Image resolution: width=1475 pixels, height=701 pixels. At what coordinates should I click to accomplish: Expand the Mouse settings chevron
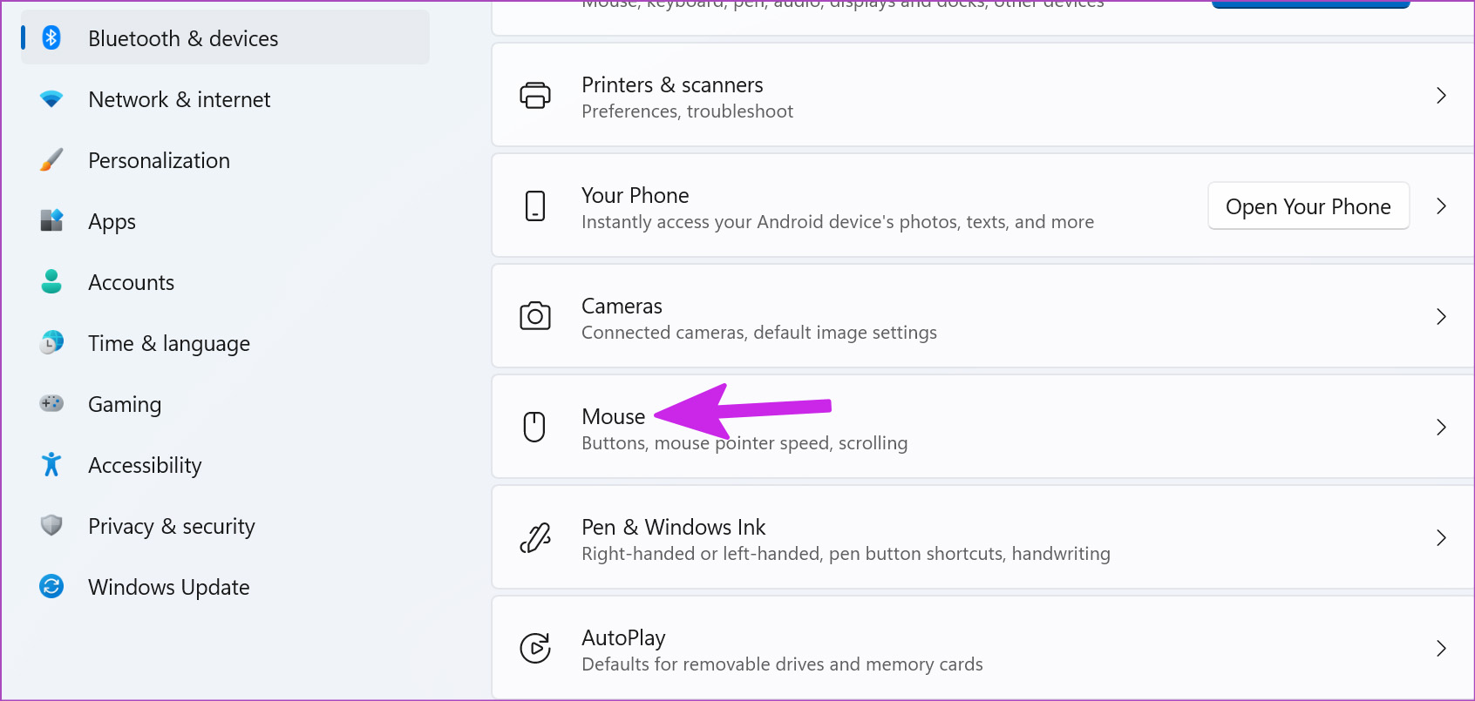1441,428
